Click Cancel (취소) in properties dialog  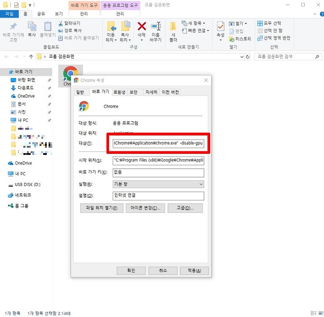163,271
